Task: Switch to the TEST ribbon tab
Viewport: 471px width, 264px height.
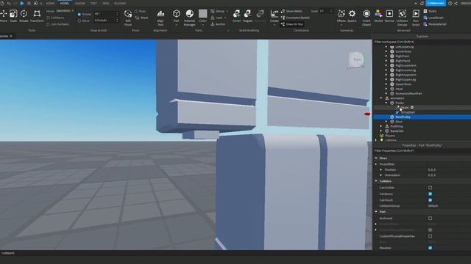Action: (x=93, y=3)
